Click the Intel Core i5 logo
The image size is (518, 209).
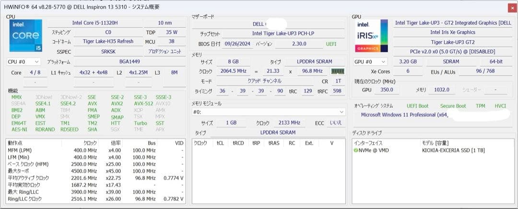pyautogui.click(x=26, y=36)
